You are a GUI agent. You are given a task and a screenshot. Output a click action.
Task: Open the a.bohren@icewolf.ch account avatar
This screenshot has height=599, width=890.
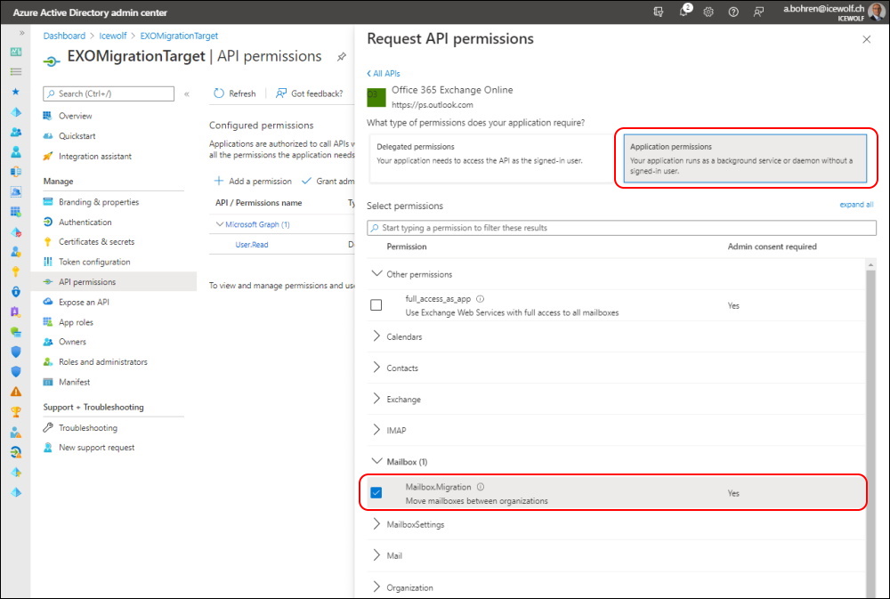click(x=877, y=12)
